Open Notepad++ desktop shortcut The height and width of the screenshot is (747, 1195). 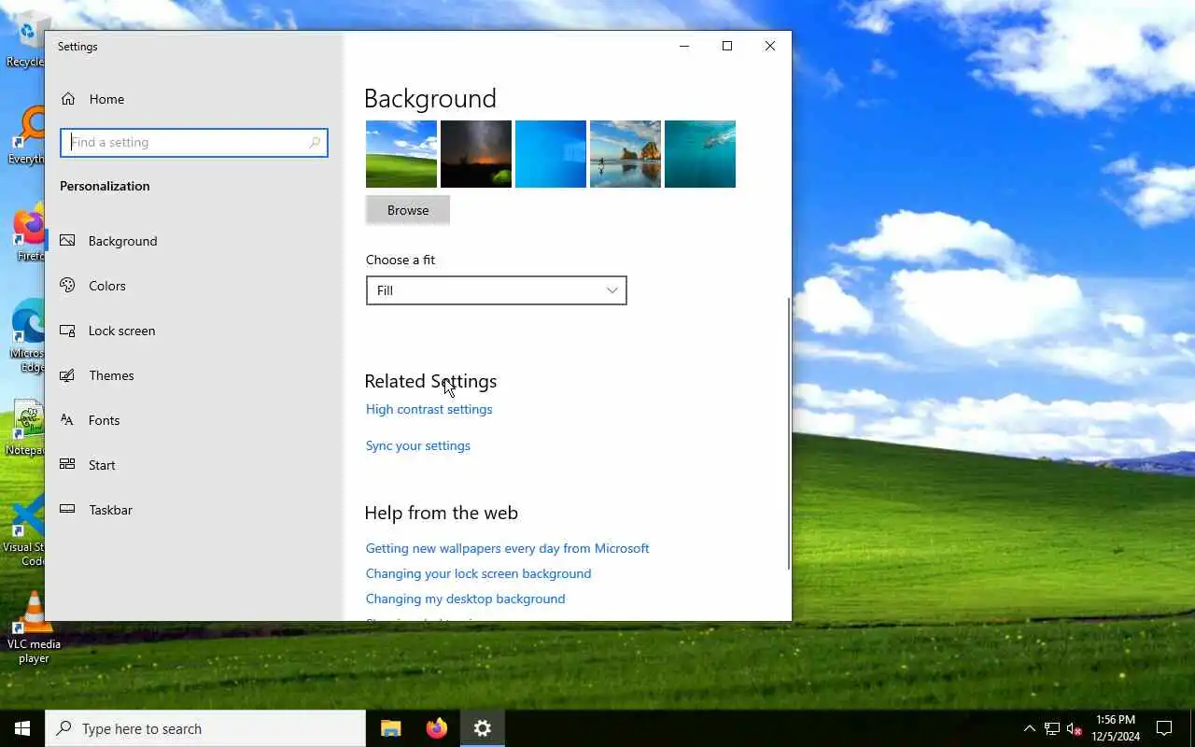pyautogui.click(x=26, y=428)
